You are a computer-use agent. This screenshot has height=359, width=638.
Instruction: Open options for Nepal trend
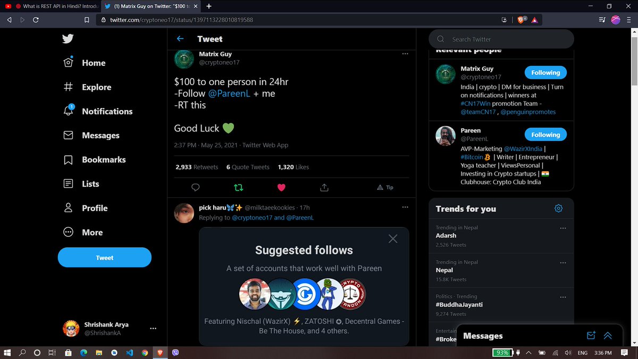[563, 262]
